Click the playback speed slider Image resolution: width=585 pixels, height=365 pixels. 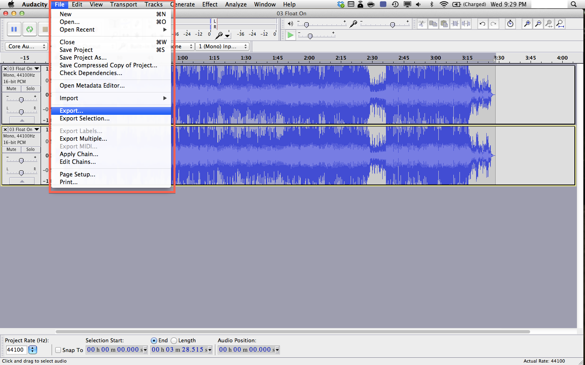pos(317,35)
